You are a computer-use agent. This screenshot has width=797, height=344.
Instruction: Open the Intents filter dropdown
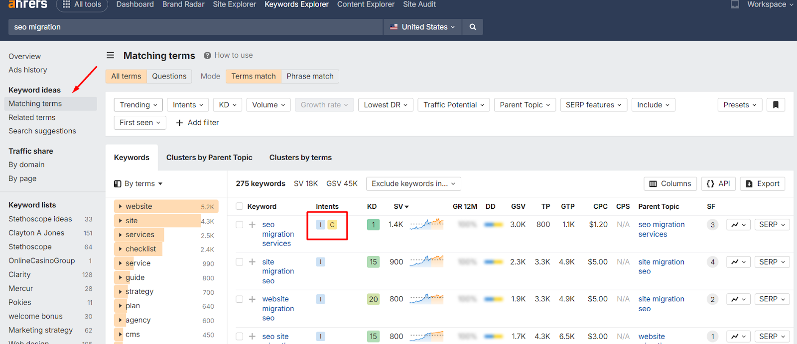pyautogui.click(x=188, y=105)
